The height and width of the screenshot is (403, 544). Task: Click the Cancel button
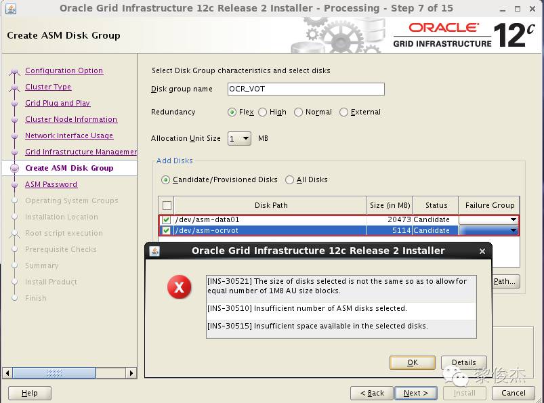(x=513, y=394)
